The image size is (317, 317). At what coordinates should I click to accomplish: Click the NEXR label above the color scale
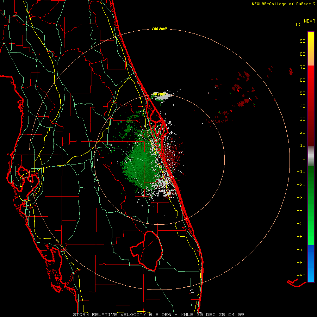pyautogui.click(x=310, y=21)
